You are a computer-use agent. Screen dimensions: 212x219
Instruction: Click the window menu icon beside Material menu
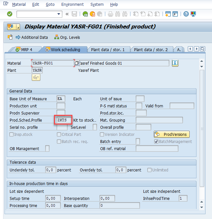(6, 4)
